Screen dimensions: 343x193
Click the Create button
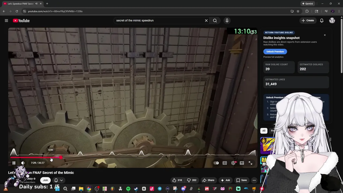[x=308, y=20]
